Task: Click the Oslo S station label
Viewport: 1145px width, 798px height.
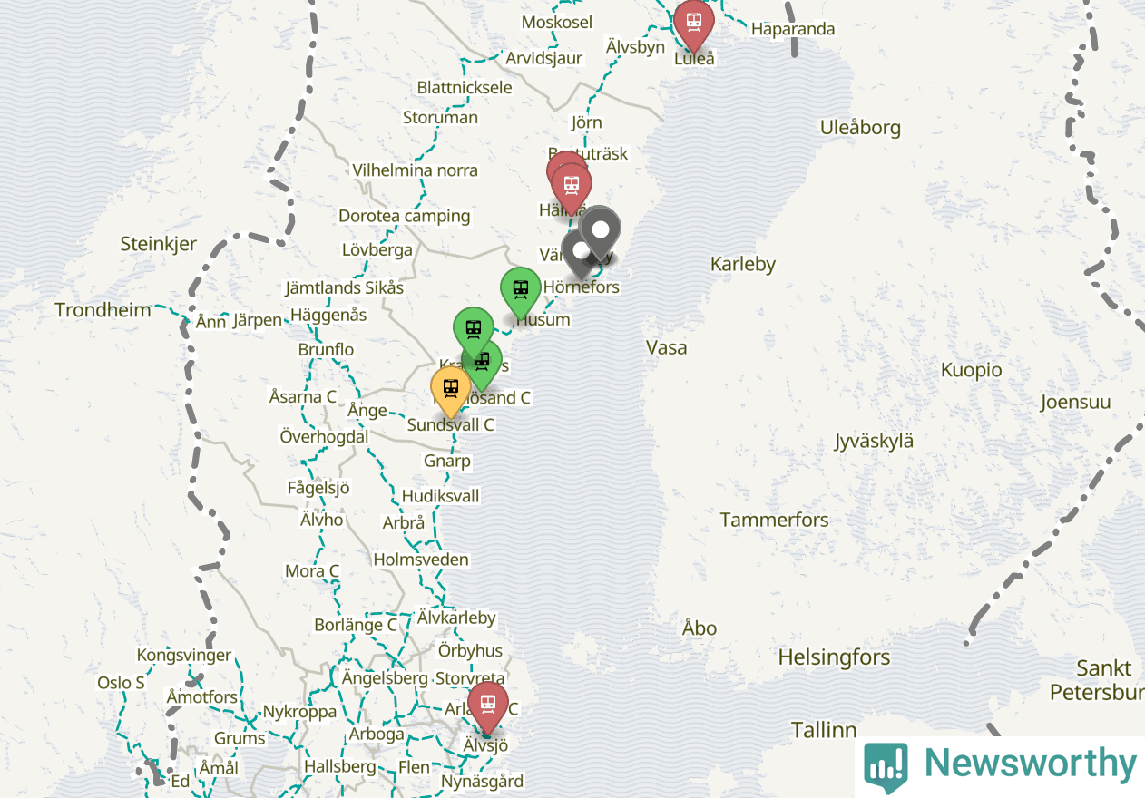Action: [x=121, y=683]
